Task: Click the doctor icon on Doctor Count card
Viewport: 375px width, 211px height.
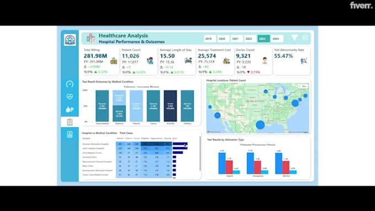Action: tap(265, 61)
